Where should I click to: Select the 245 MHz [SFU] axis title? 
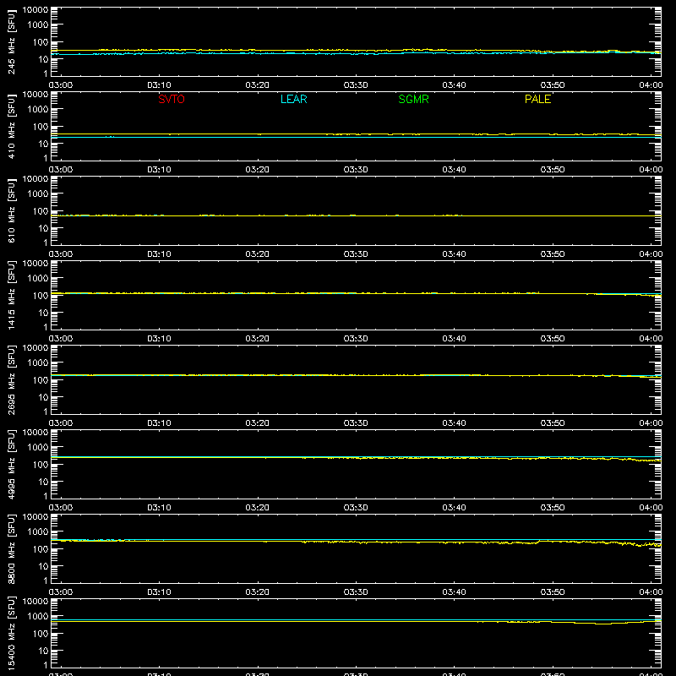tap(11, 41)
